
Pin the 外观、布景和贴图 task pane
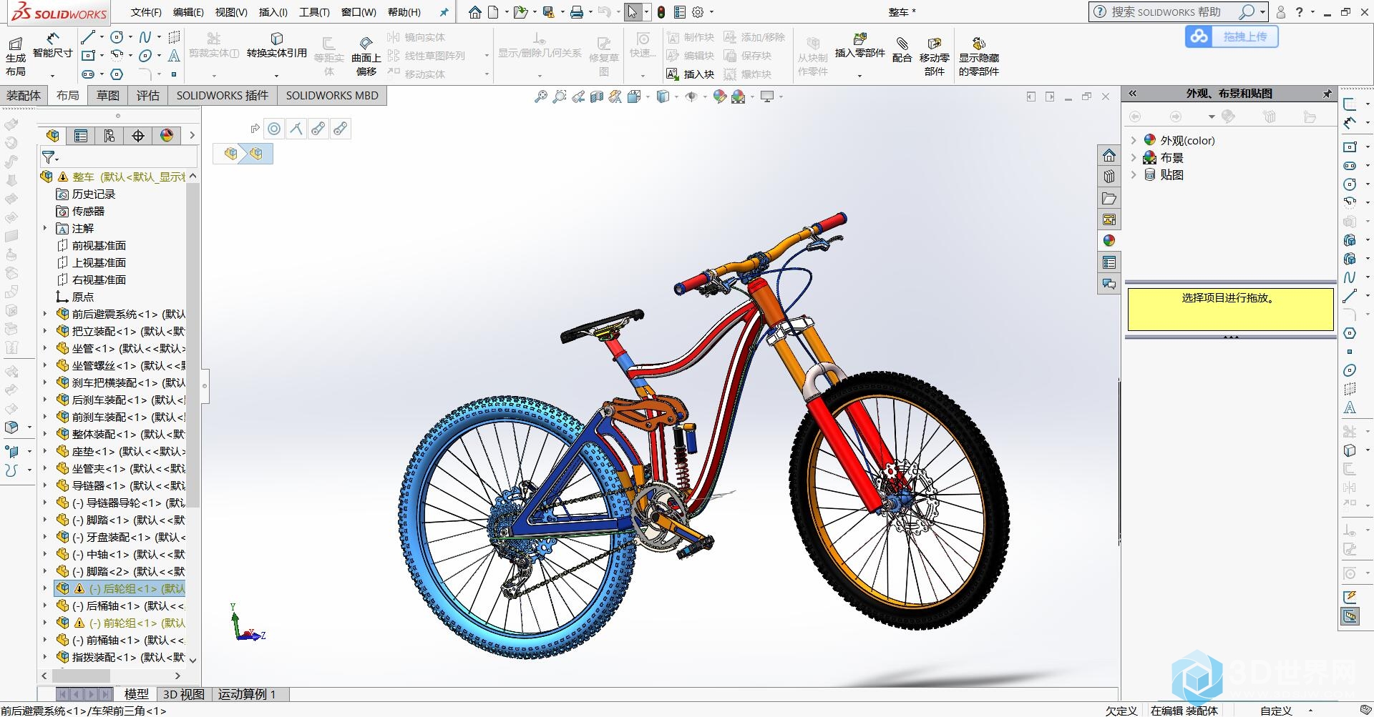[x=1327, y=94]
